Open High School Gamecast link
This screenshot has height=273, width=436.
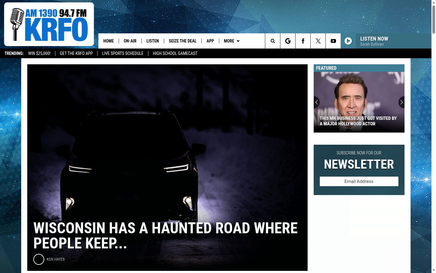(175, 53)
